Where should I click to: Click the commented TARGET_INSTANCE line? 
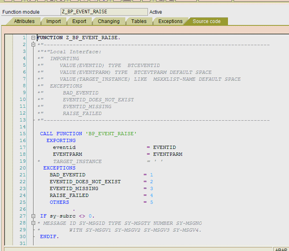[77, 161]
